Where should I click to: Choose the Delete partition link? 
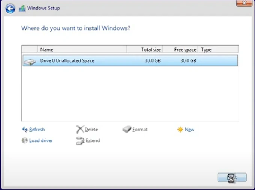click(x=91, y=130)
